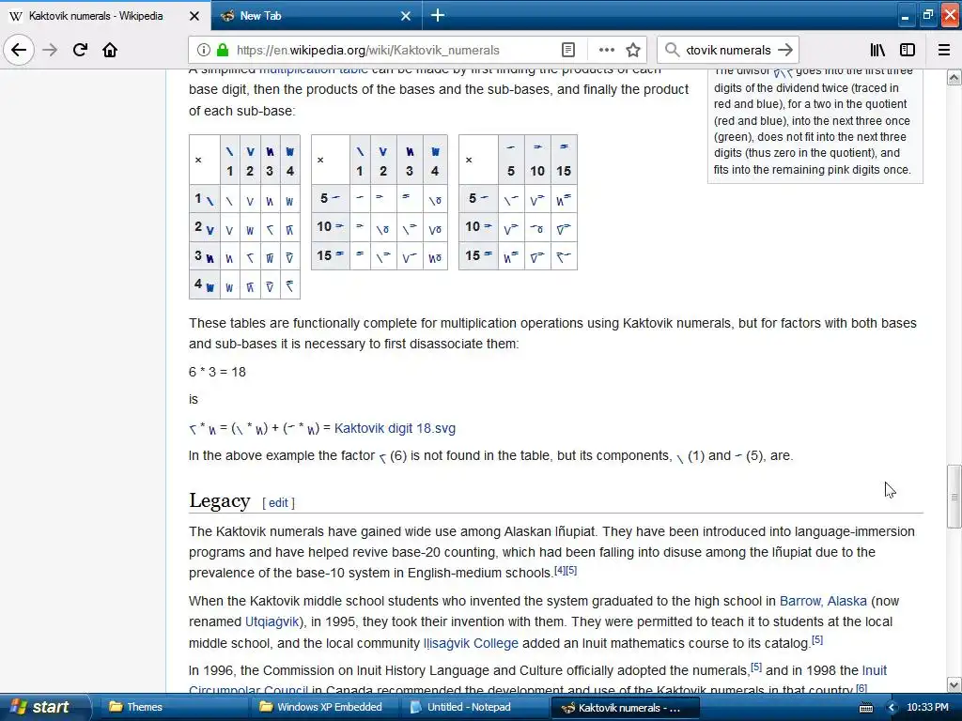Submit search with the arrow button
Screen dimensions: 962x721
(784, 50)
